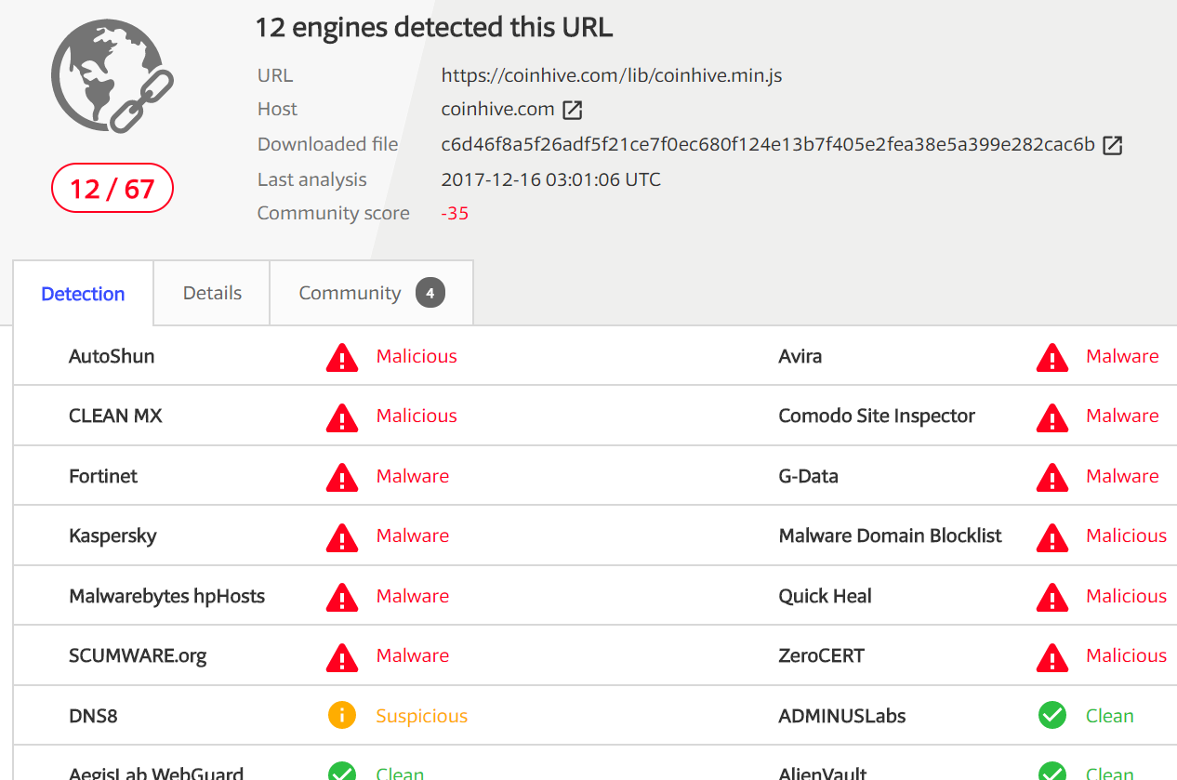
Task: Click the heading '12 engines detected this URL'
Action: point(434,28)
